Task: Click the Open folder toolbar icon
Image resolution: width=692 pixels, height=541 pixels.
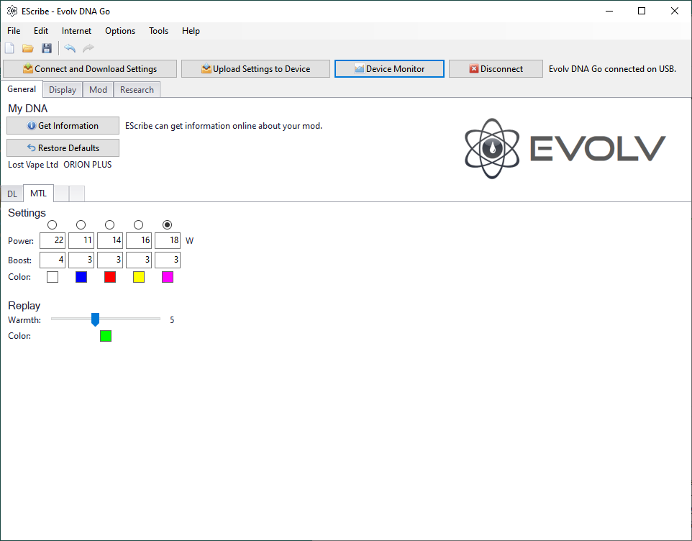Action: [28, 48]
